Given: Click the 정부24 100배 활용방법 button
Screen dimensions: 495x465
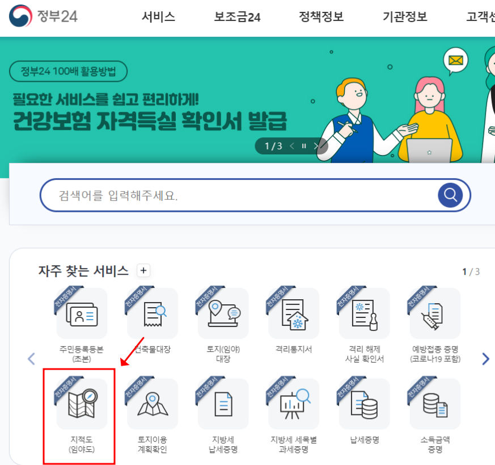Looking at the screenshot, I should pos(68,71).
